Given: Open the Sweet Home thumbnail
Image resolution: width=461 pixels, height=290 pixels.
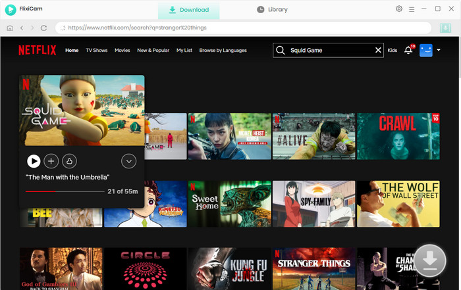Looking at the screenshot, I should [x=230, y=204].
